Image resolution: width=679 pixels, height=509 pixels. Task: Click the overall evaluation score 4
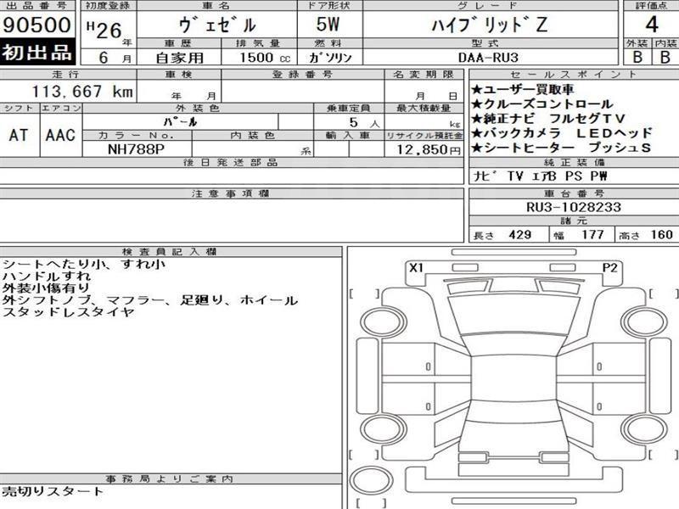[651, 25]
